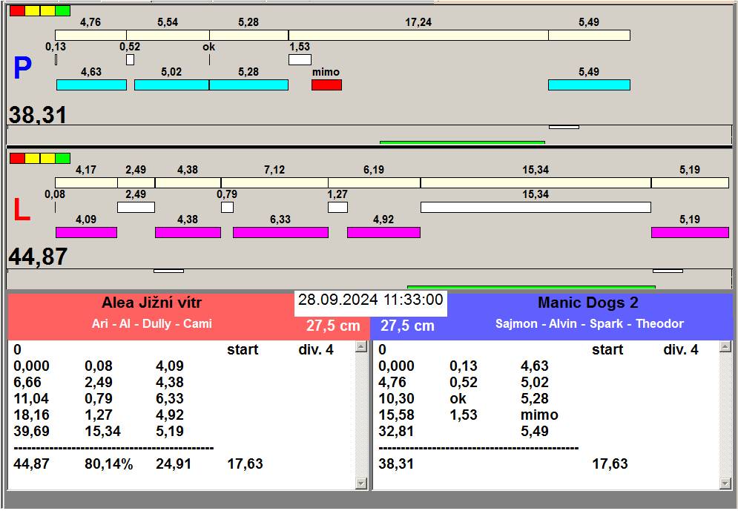Click the date and time field 28.09.2024
The image size is (738, 531).
(370, 300)
